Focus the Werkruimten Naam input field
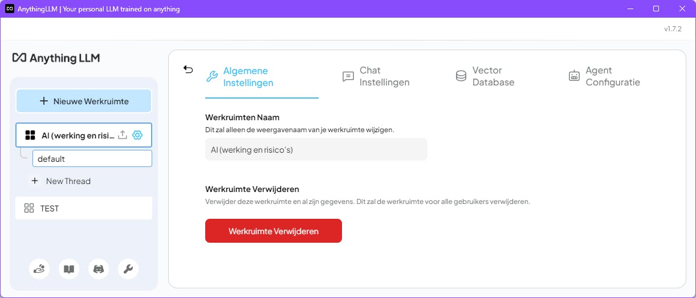 (316, 149)
